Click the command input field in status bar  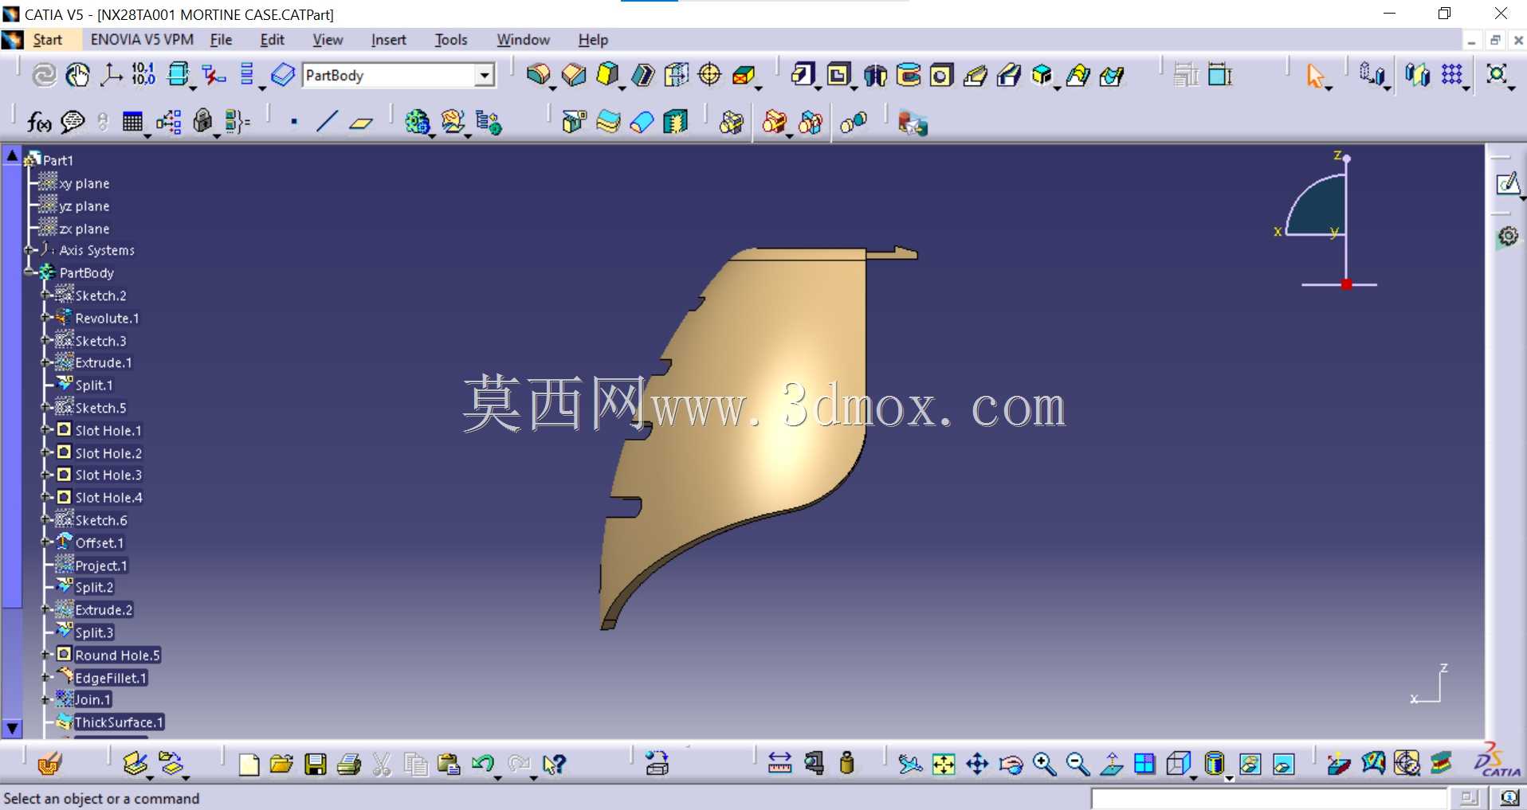1269,798
